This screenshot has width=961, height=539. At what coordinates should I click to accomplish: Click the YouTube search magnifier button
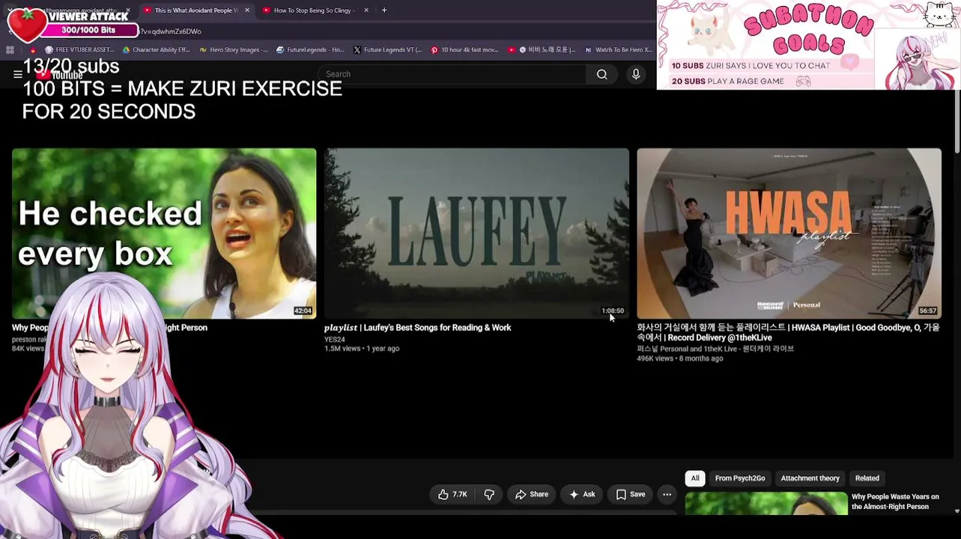click(601, 74)
